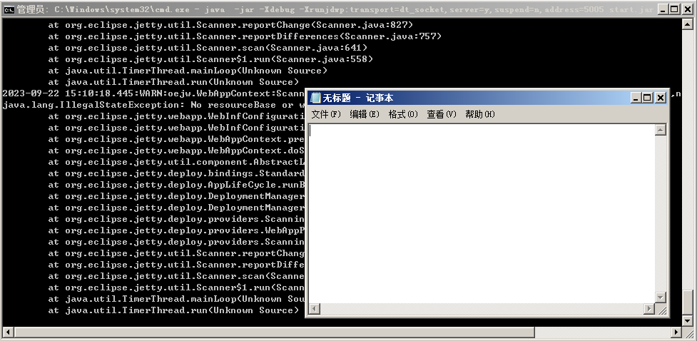The width and height of the screenshot is (697, 341).
Task: Maximize the Notepad window
Action: click(647, 98)
